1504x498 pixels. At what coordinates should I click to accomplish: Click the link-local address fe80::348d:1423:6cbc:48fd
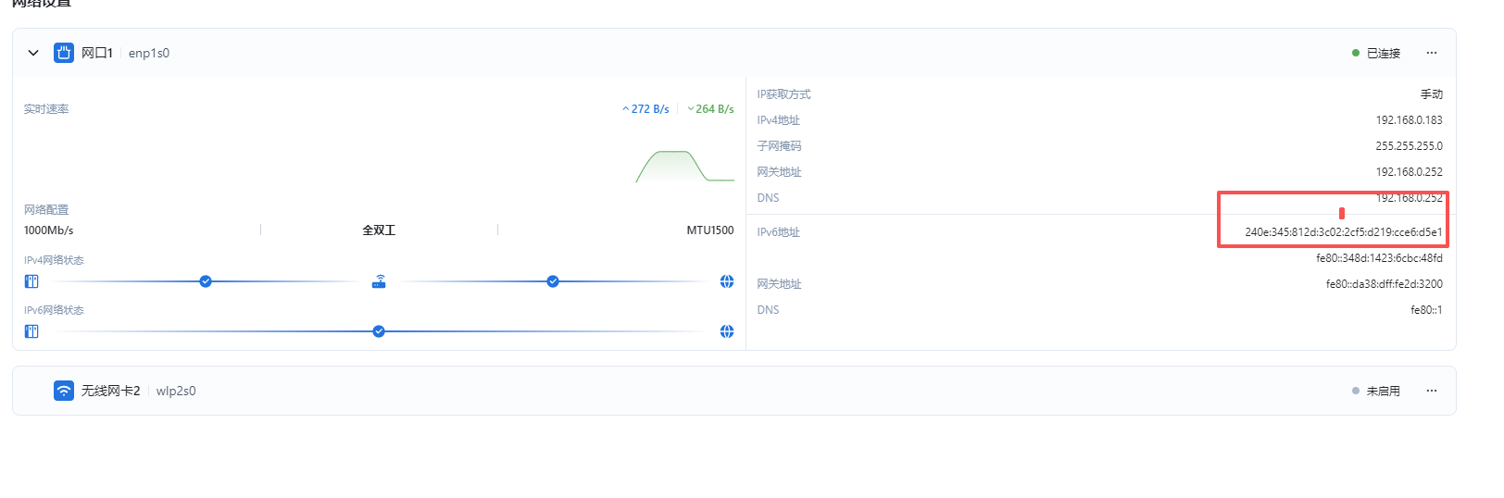(x=1379, y=258)
